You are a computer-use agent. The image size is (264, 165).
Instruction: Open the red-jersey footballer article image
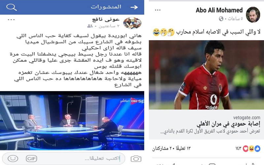207,75
